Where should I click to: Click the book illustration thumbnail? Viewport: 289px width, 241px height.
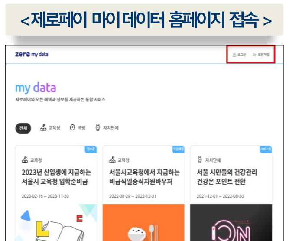(x=56, y=222)
